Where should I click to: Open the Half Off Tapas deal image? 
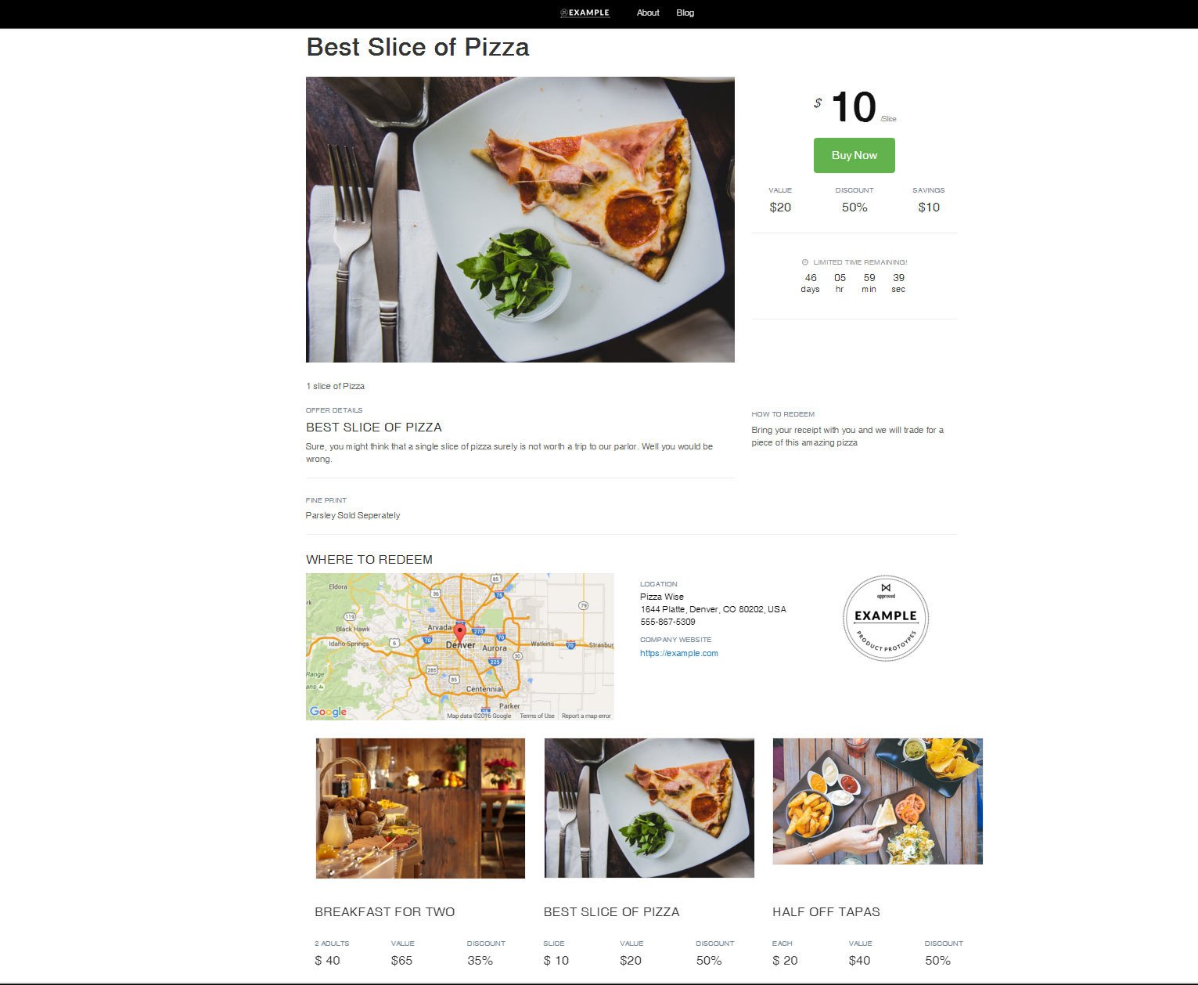(877, 801)
